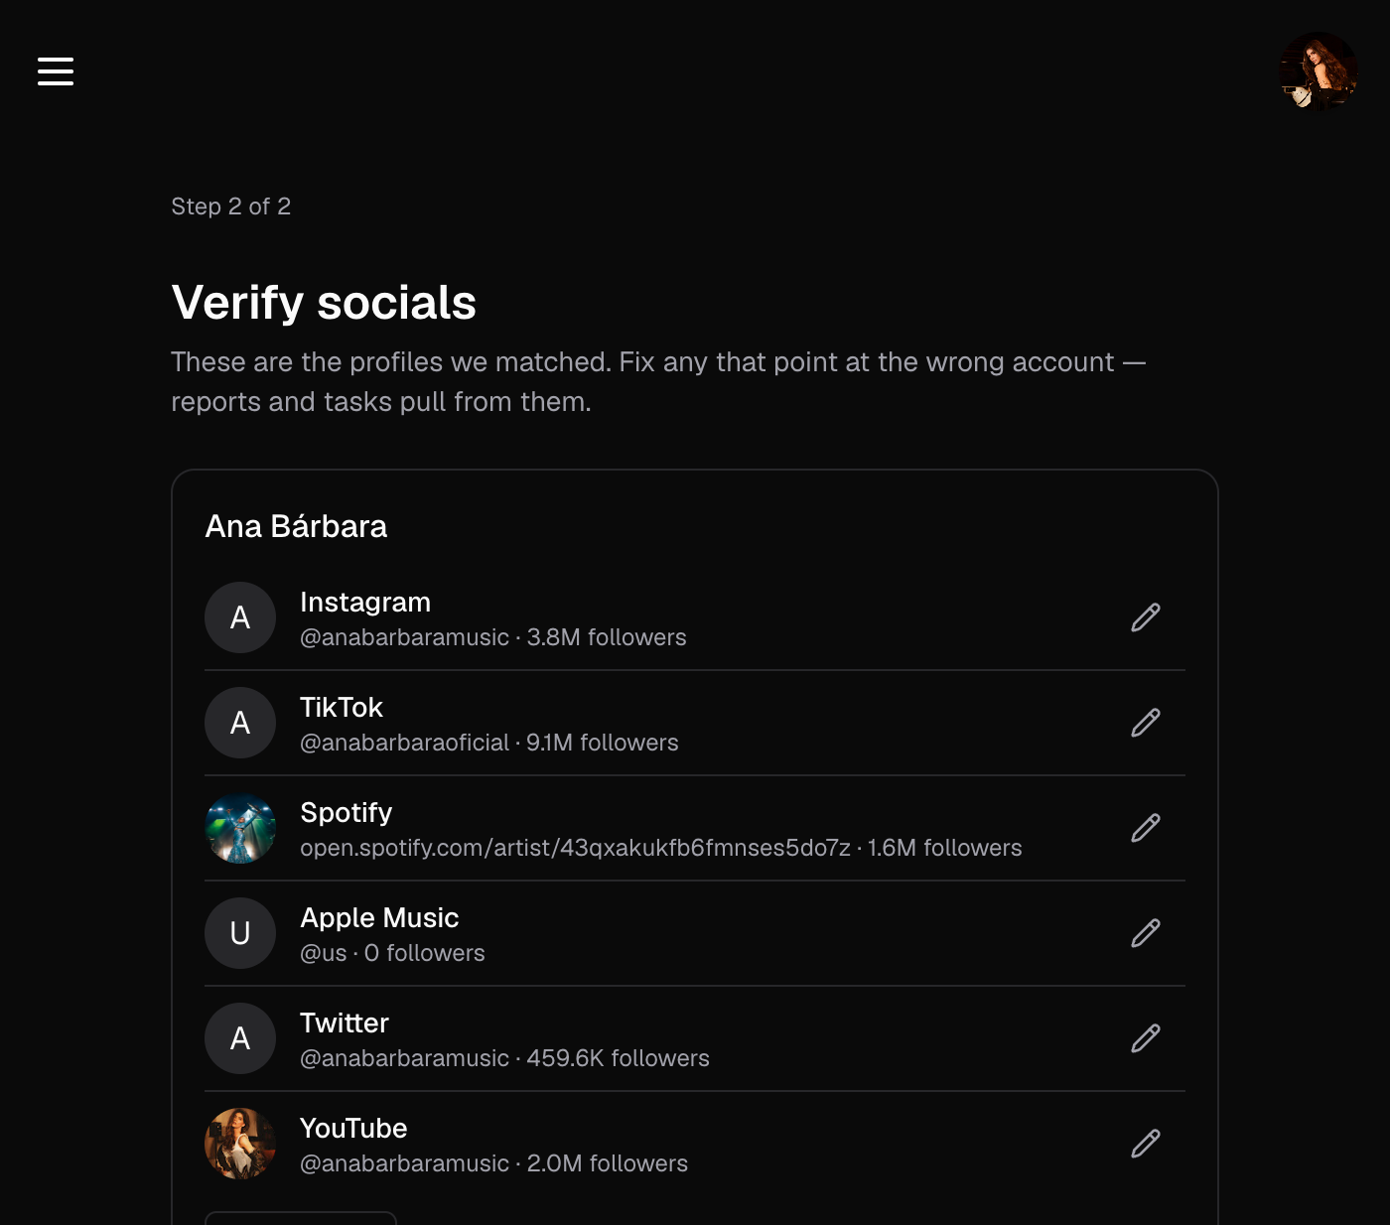Screen dimensions: 1390x1225
Task: Select the Instagram row title
Action: coord(365,603)
